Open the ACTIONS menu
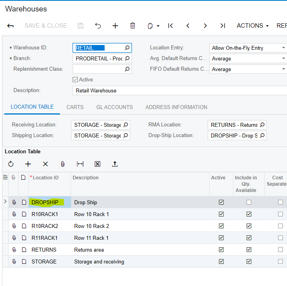Viewport: 287px width, 286px height. 252,26
